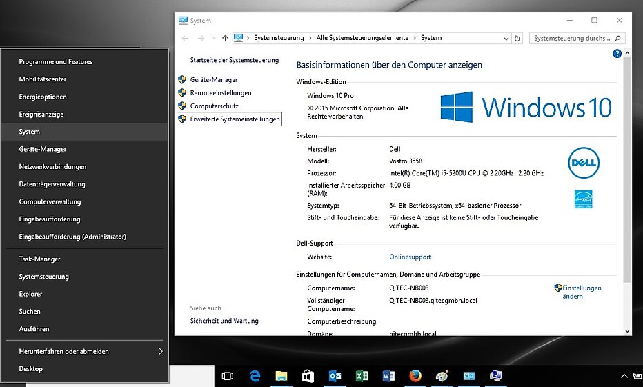This screenshot has height=387, width=643.
Task: Click the vertical scrollbar thumb
Action: coord(627,170)
